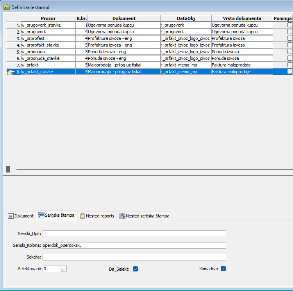Open the Nested reports tab
Screen dimensions: 293x291
[x=97, y=216]
